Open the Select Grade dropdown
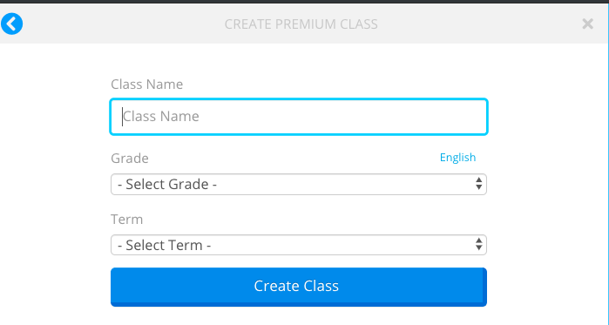 (299, 184)
